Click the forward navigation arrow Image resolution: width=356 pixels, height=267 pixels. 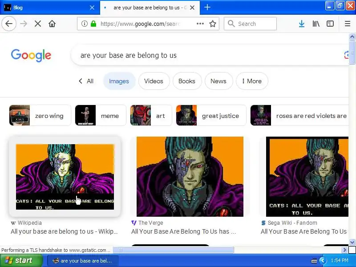pos(24,24)
